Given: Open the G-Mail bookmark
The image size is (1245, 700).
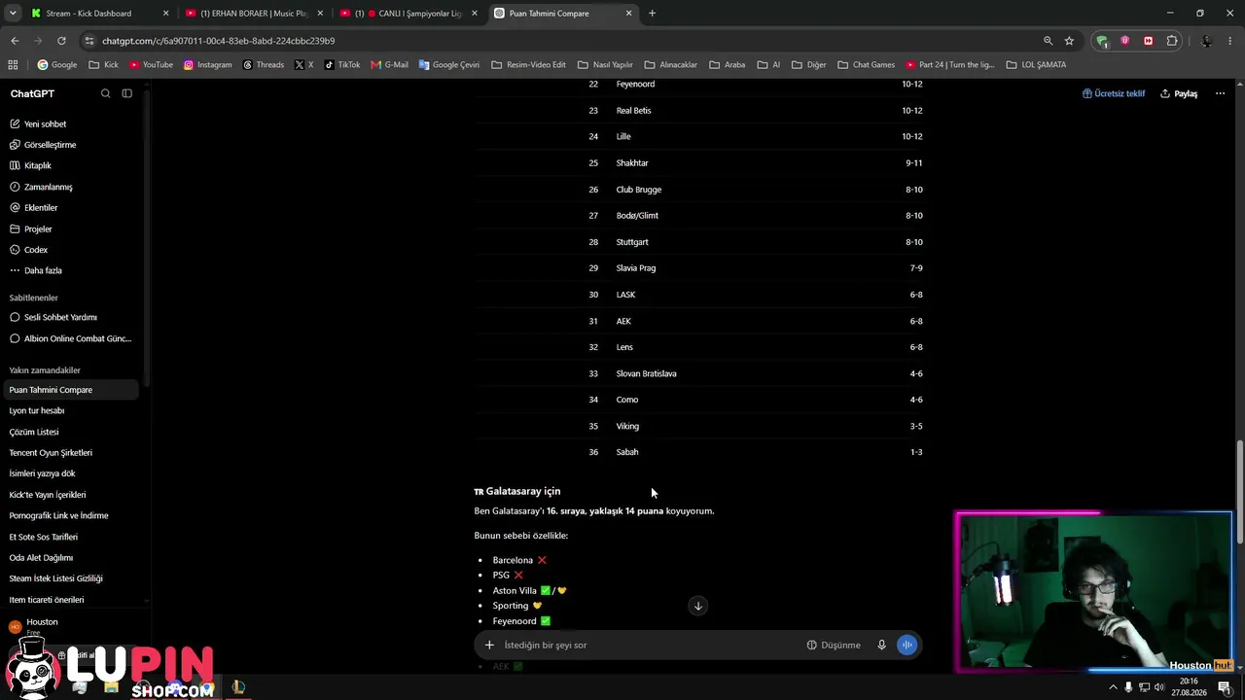Looking at the screenshot, I should click(390, 65).
